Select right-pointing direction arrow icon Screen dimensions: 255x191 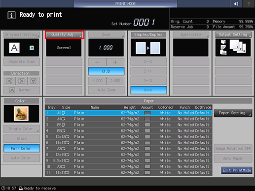tap(21, 81)
